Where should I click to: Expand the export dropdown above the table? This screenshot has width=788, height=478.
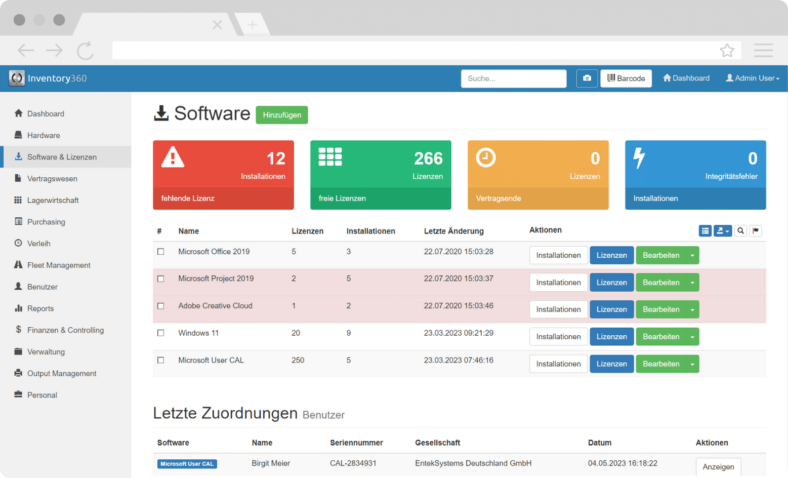coord(722,231)
